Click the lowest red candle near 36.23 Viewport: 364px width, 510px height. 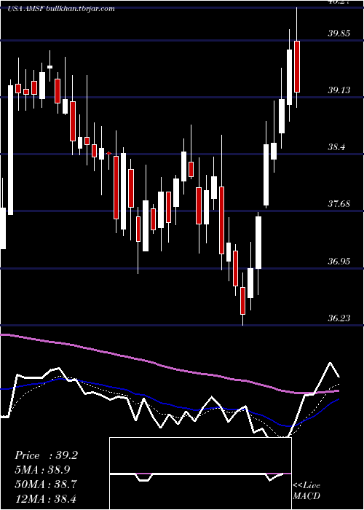coord(242,301)
